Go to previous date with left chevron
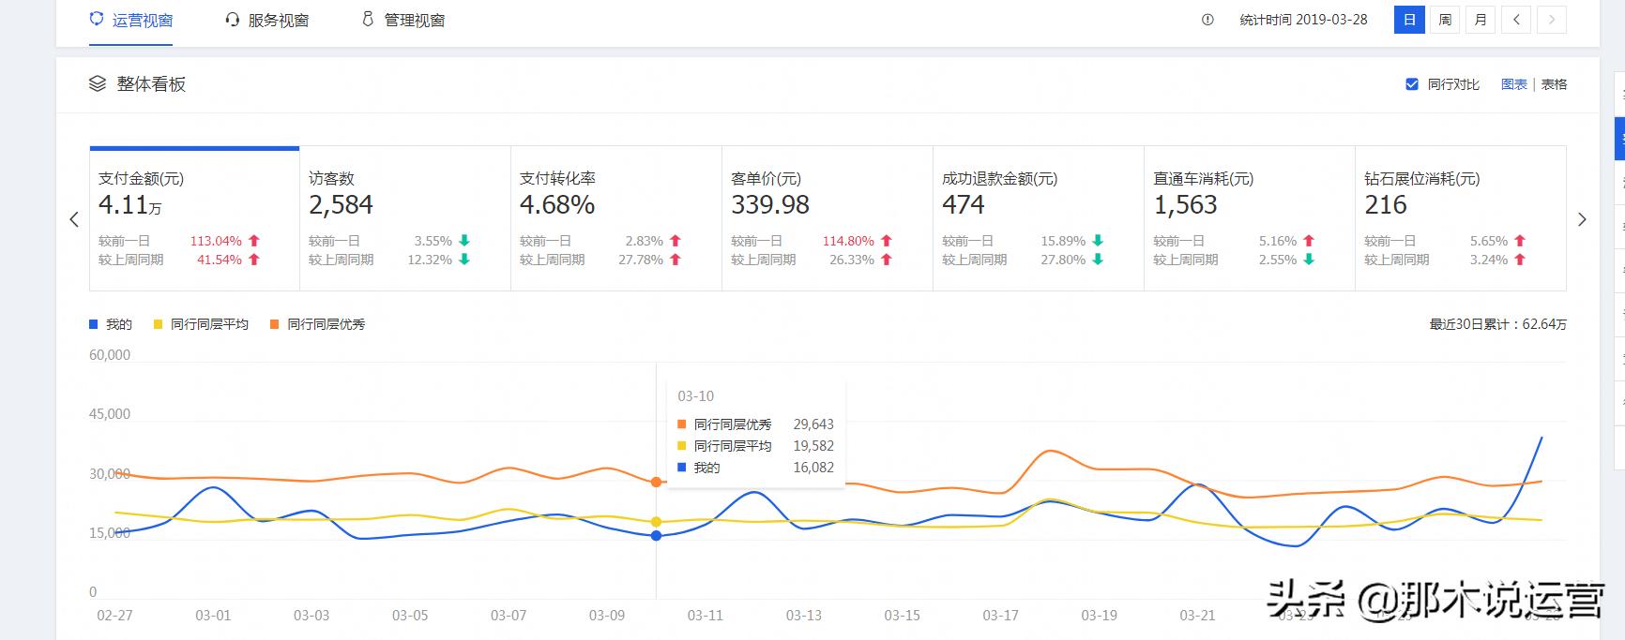This screenshot has width=1625, height=640. pyautogui.click(x=1516, y=20)
